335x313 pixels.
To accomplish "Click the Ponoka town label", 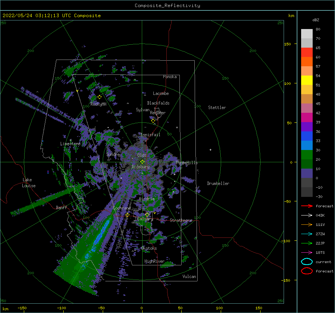I will tap(170, 77).
